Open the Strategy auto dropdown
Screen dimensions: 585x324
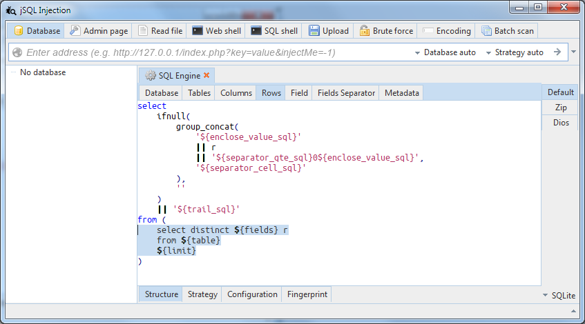(x=515, y=52)
